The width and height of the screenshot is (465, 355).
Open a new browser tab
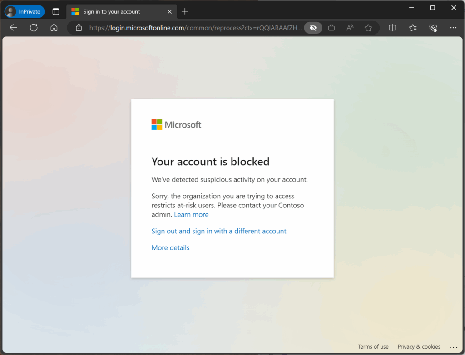click(x=184, y=11)
